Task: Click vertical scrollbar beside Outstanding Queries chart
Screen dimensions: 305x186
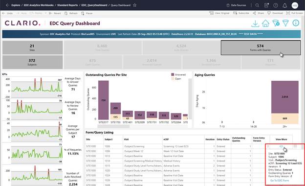Action: (190, 99)
